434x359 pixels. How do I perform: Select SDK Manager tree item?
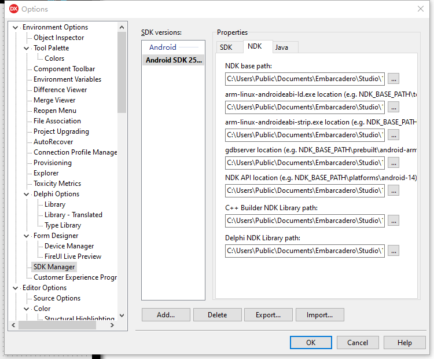54,267
